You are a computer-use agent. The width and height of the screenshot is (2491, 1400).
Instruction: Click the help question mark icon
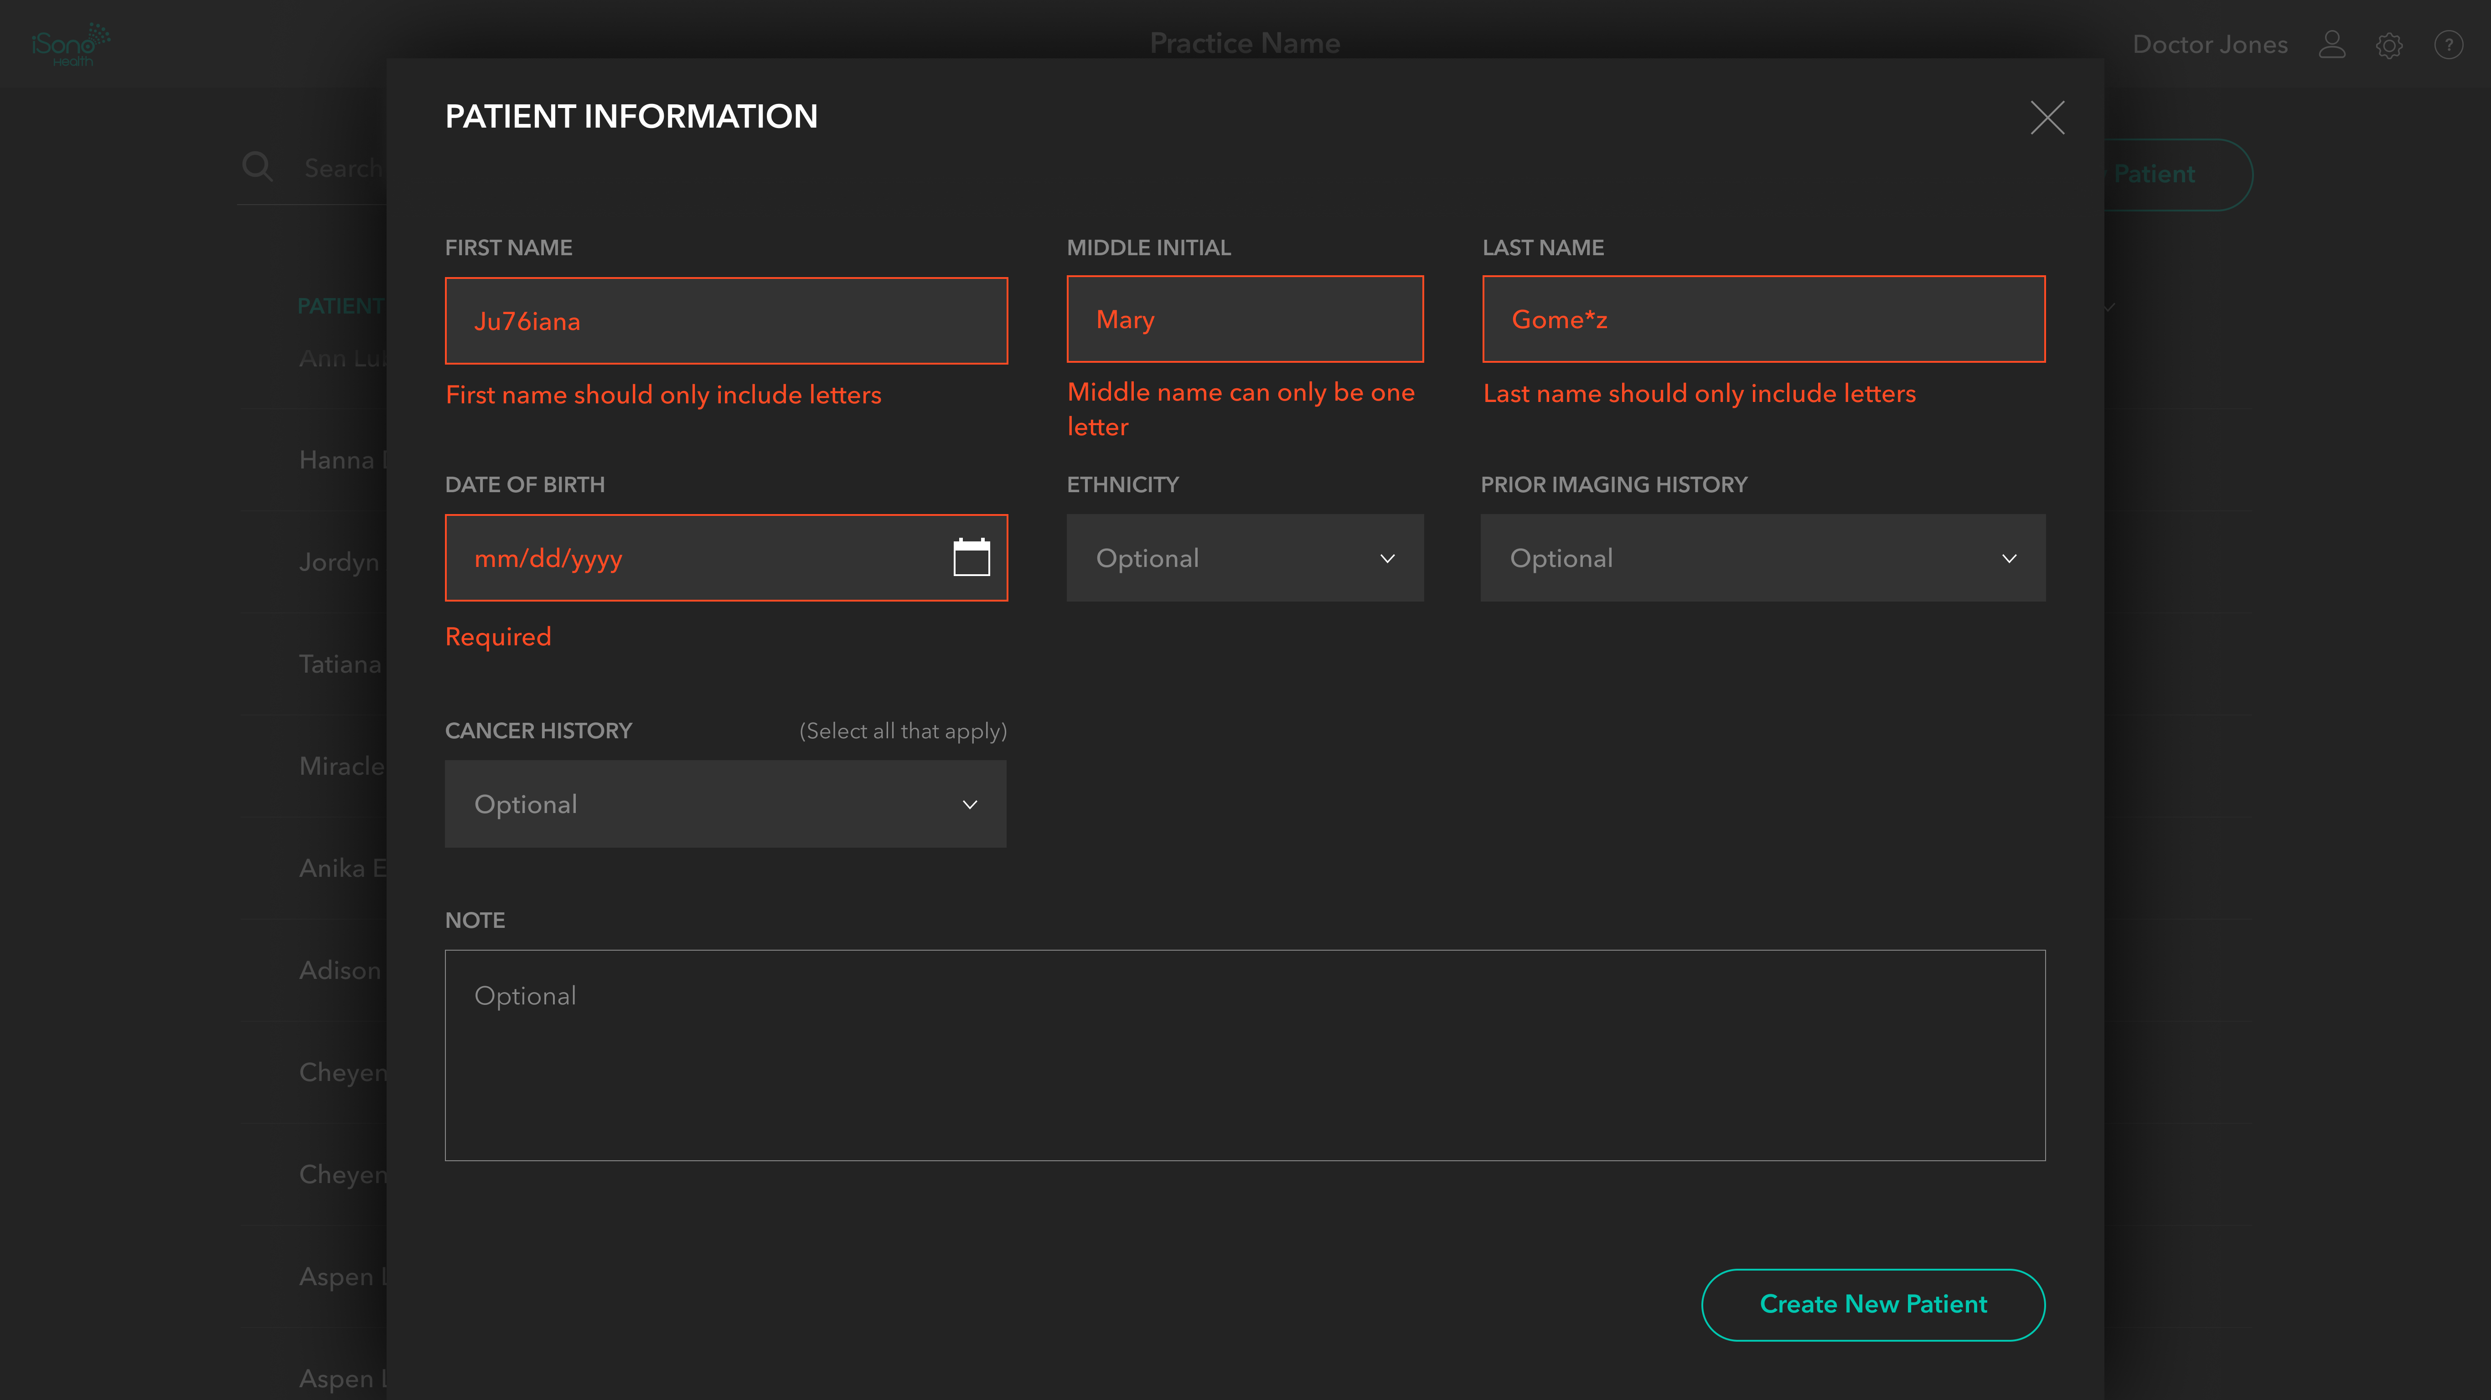[2448, 45]
